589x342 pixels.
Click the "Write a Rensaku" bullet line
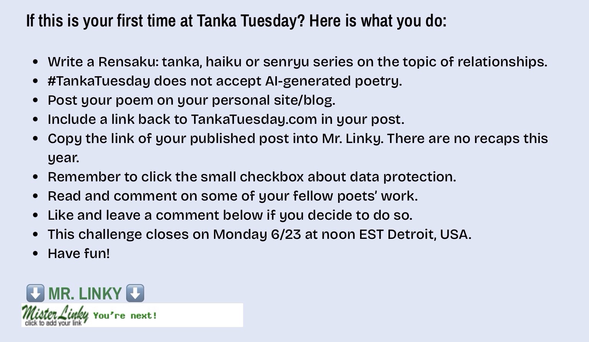click(x=297, y=62)
